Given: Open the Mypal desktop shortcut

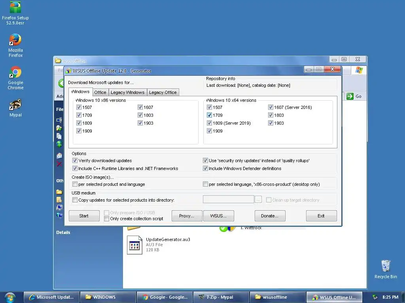Looking at the screenshot, I should coord(15,108).
